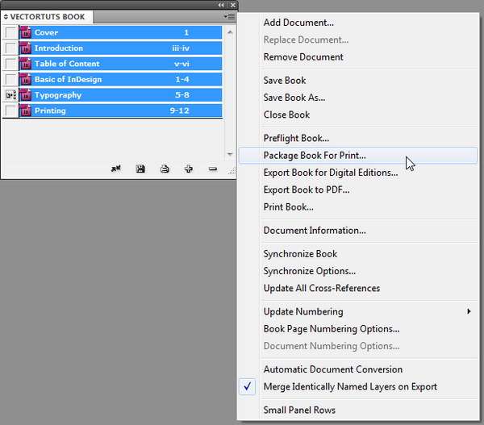
Task: Click the InDesign file icon for Introduction
Action: (25, 48)
